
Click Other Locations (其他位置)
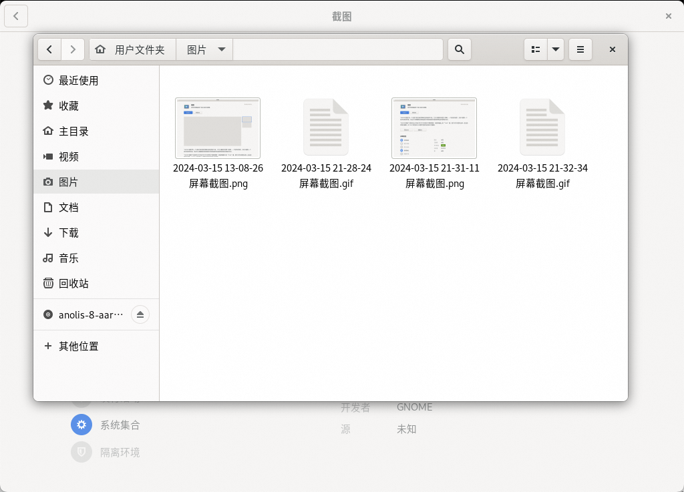(x=78, y=346)
